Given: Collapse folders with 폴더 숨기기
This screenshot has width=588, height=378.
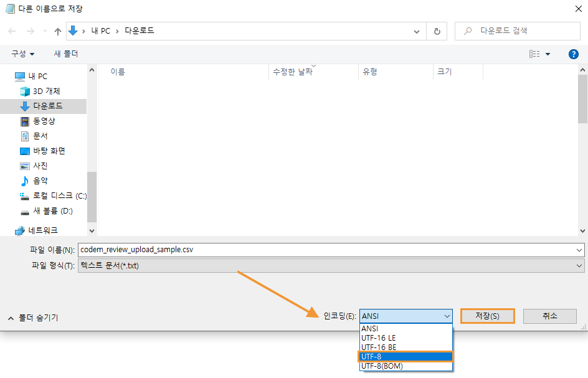Looking at the screenshot, I should point(34,318).
